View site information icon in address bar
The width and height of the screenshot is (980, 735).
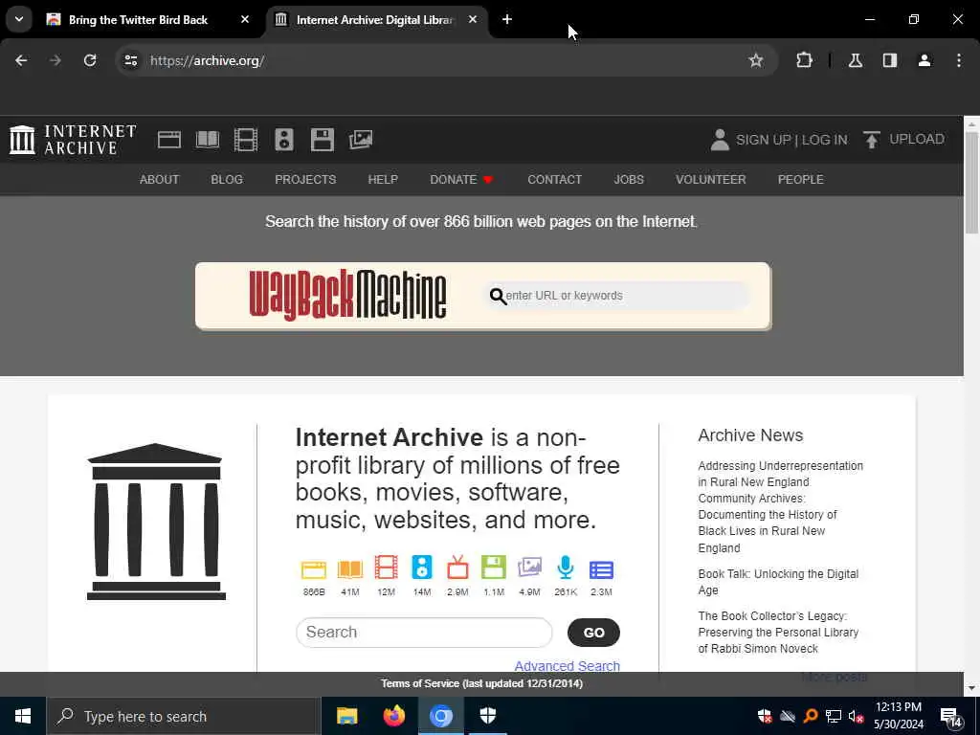point(130,60)
